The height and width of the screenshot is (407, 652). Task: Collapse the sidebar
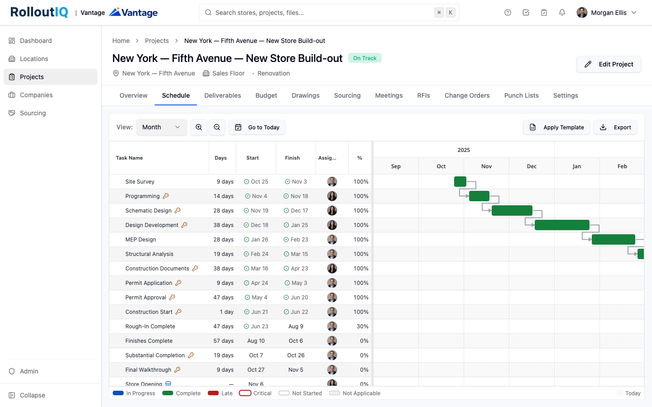coord(50,395)
